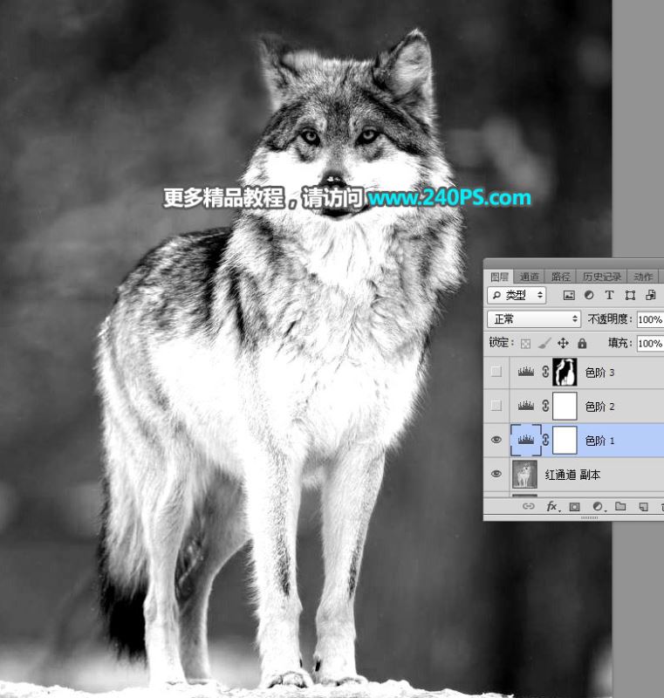
Task: Select layer named 色阶 1
Action: pos(599,441)
